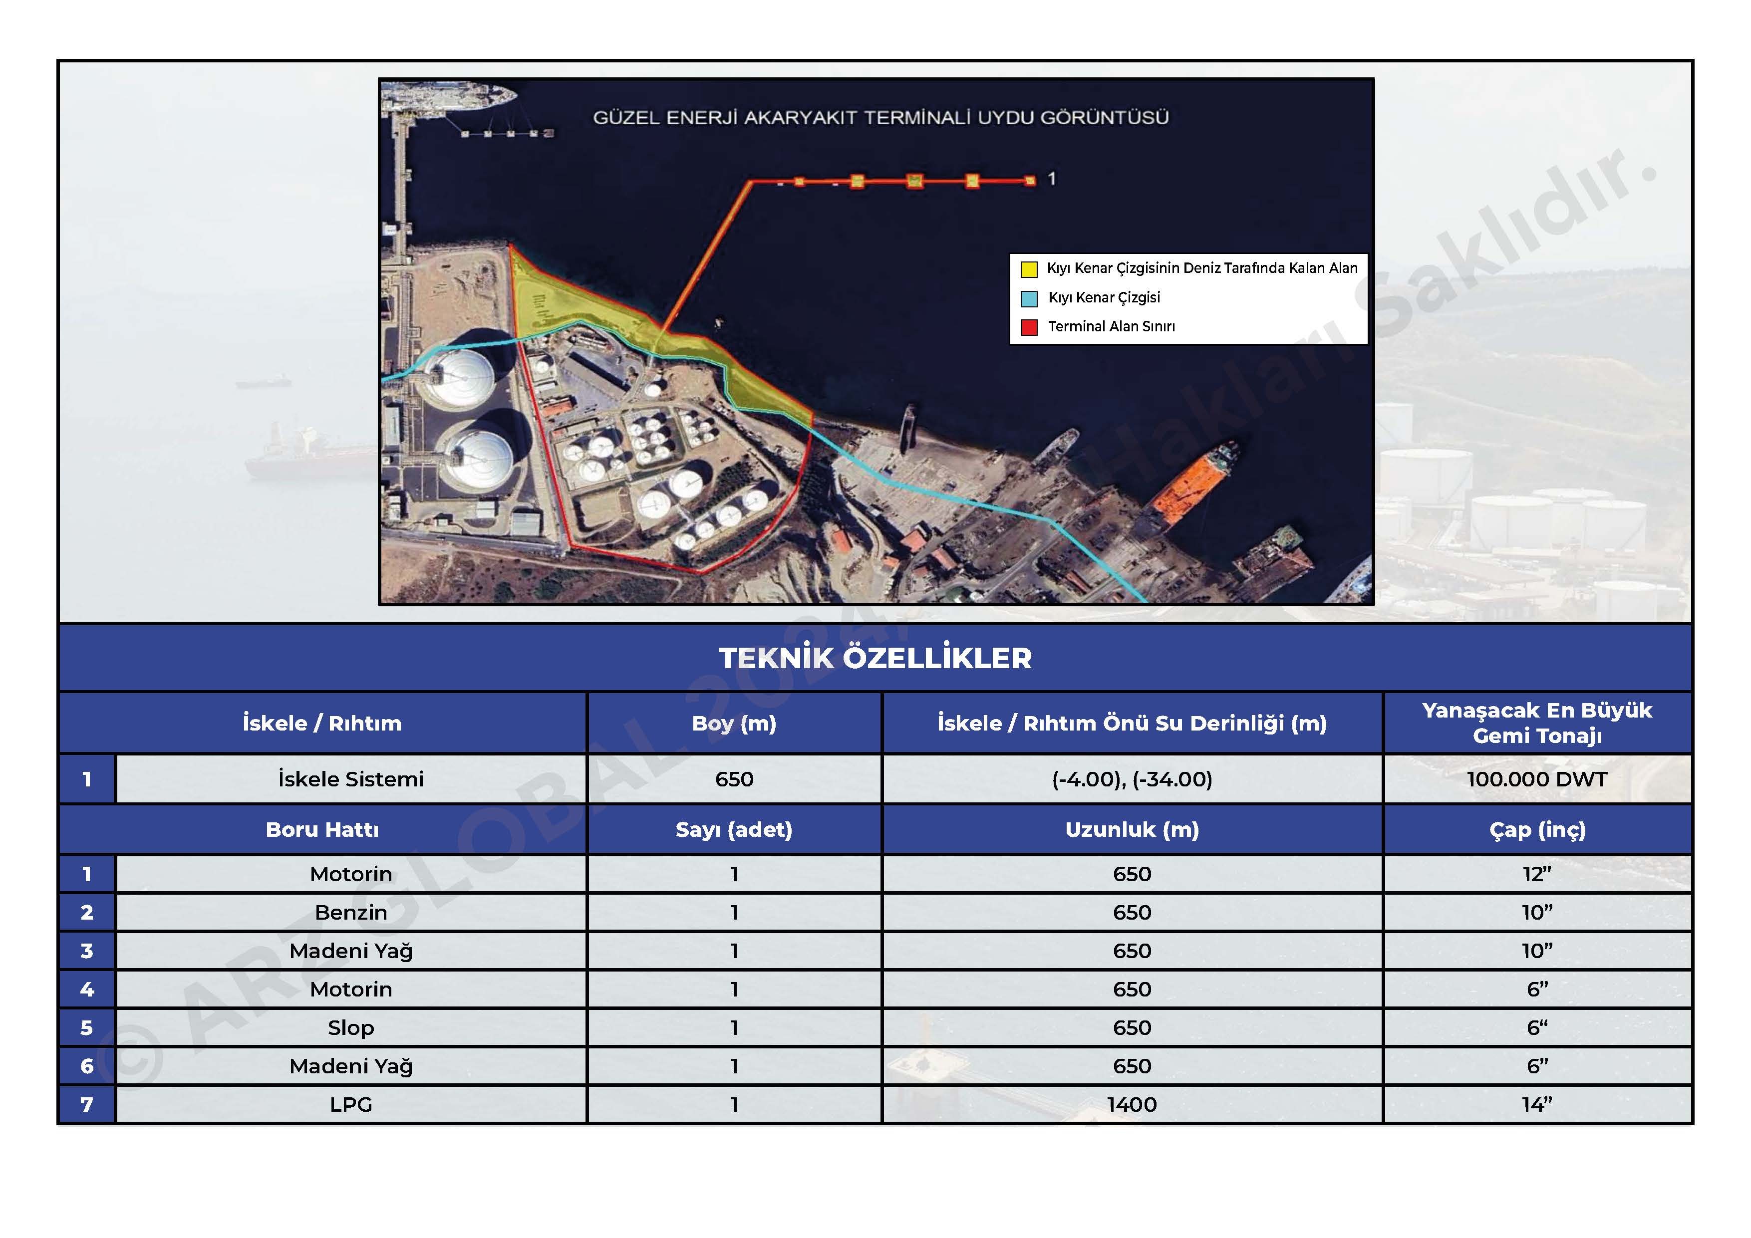Image resolution: width=1751 pixels, height=1238 pixels.
Task: Click the 10” diameter in row 3
Action: (1537, 951)
